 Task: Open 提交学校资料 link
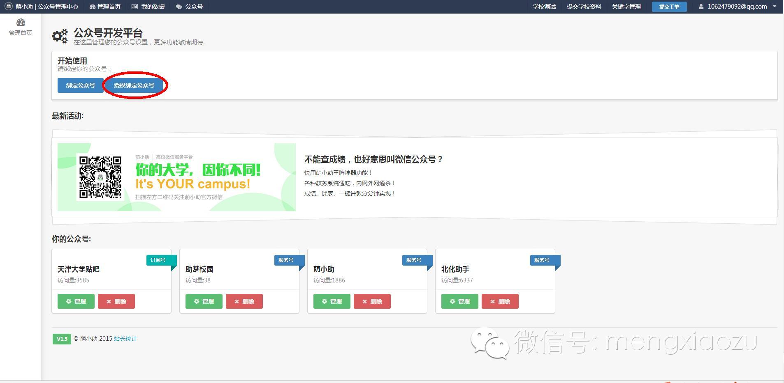pos(584,7)
